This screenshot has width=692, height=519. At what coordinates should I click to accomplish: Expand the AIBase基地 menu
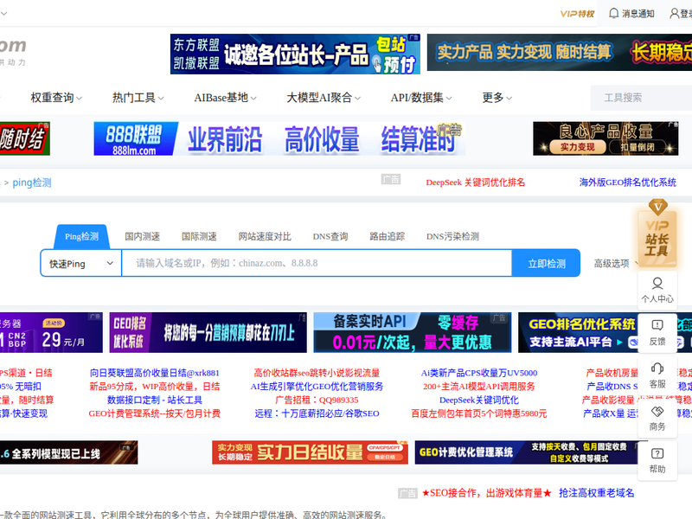point(225,98)
